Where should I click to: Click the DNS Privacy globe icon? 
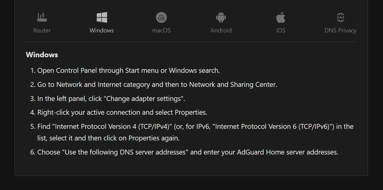340,17
